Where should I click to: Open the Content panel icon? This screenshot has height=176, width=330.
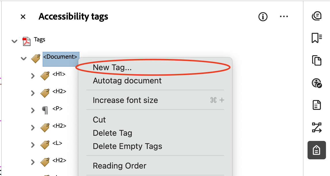(317, 105)
